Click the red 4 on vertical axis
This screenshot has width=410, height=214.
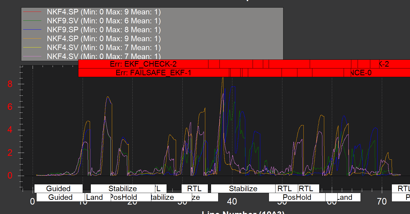[10, 130]
